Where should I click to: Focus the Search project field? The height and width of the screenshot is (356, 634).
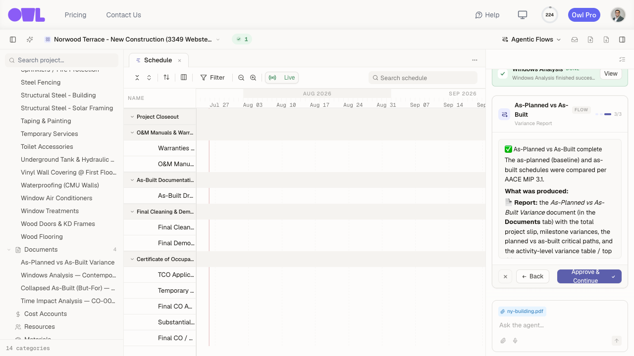tap(61, 60)
